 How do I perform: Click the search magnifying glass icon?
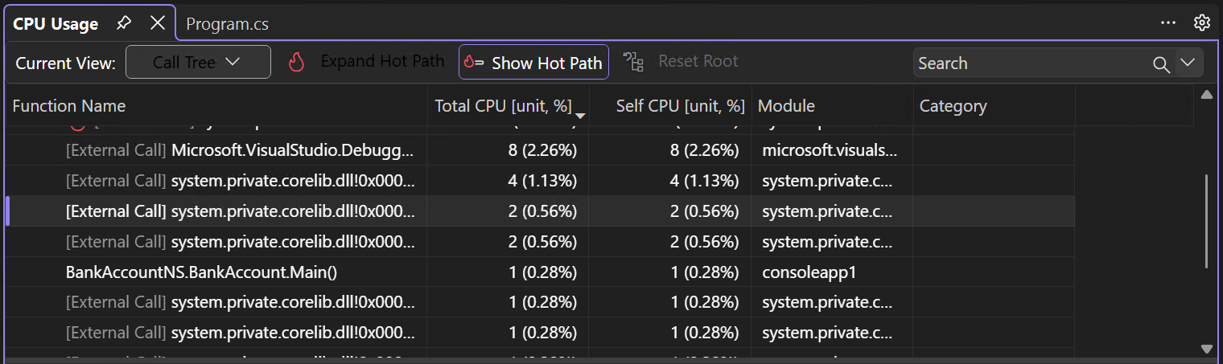1160,64
